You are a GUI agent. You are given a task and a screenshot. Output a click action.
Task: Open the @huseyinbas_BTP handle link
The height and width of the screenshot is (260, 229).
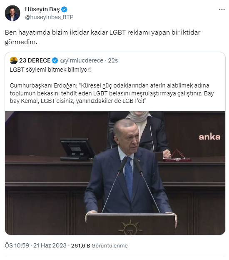[x=49, y=17]
